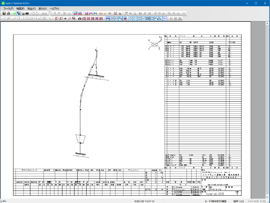Open the ヘルプ(H) menu
The width and height of the screenshot is (270, 203).
pos(54,8)
